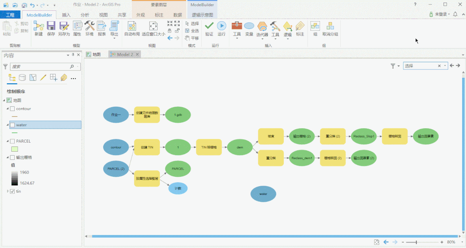This screenshot has height=248, width=466.
Task: Toggle the 输出栅格 layer checkbox
Action: 13,158
